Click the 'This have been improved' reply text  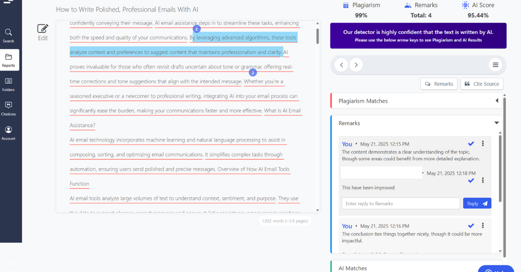[x=368, y=188]
